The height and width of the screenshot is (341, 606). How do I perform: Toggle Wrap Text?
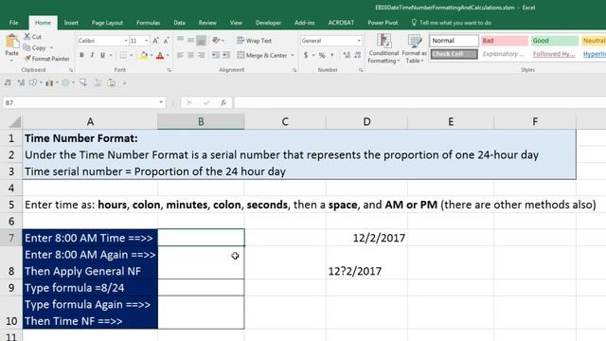[x=255, y=41]
